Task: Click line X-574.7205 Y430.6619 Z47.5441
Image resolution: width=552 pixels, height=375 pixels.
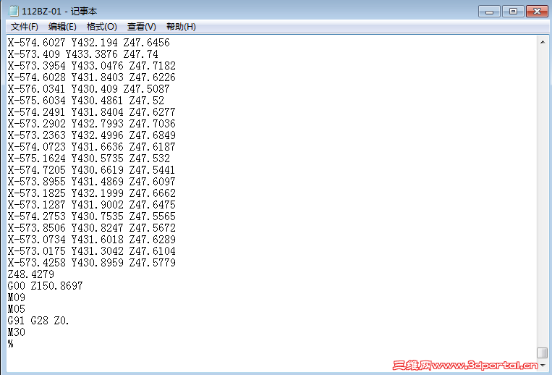Action: [92, 170]
